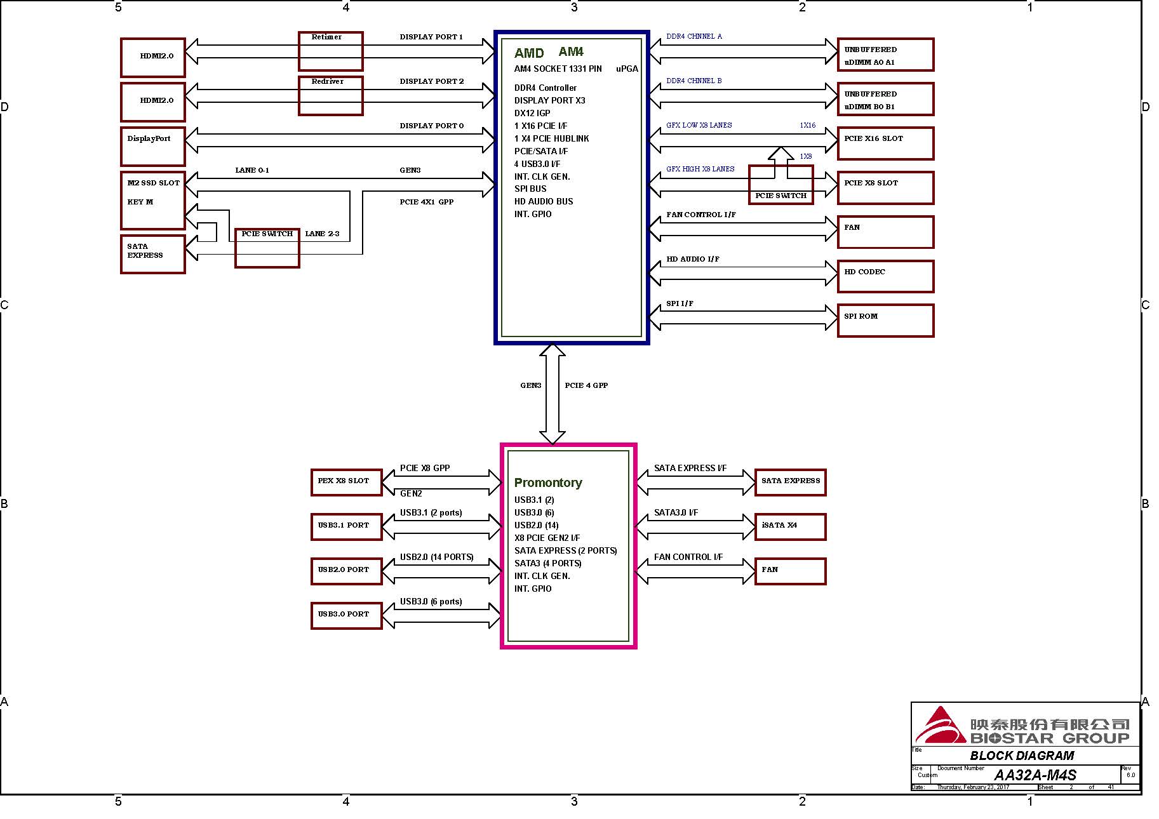The image size is (1159, 819).
Task: Click the 1 X16 PCIE I/F line
Action: tap(540, 126)
